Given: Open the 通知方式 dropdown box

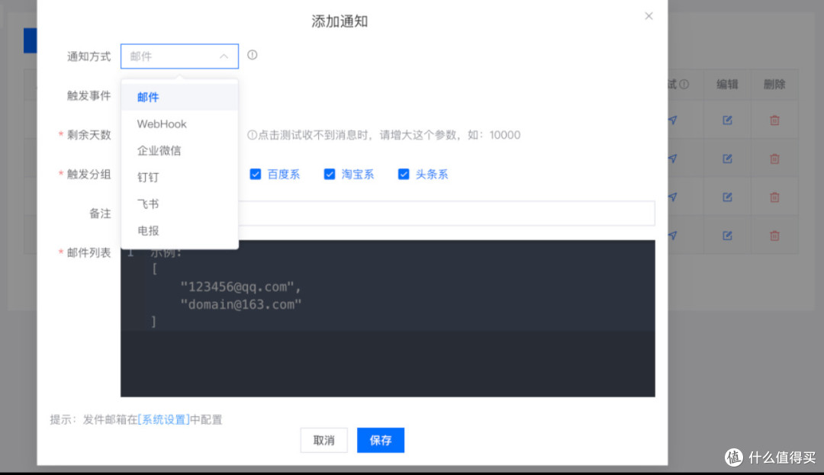Looking at the screenshot, I should 179,56.
